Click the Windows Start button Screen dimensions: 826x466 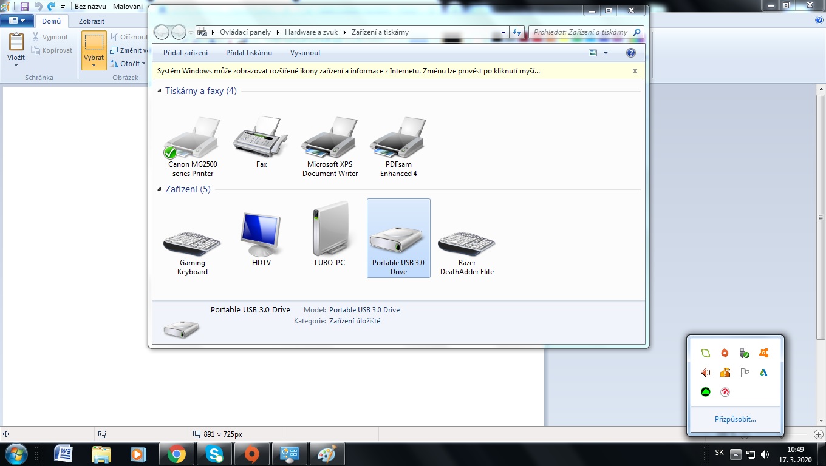16,454
